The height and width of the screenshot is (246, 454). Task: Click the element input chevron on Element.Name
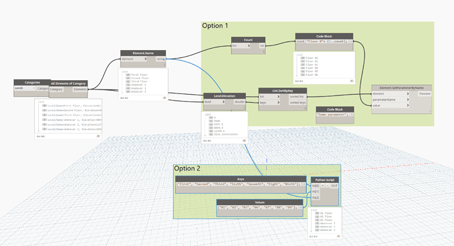click(145, 59)
